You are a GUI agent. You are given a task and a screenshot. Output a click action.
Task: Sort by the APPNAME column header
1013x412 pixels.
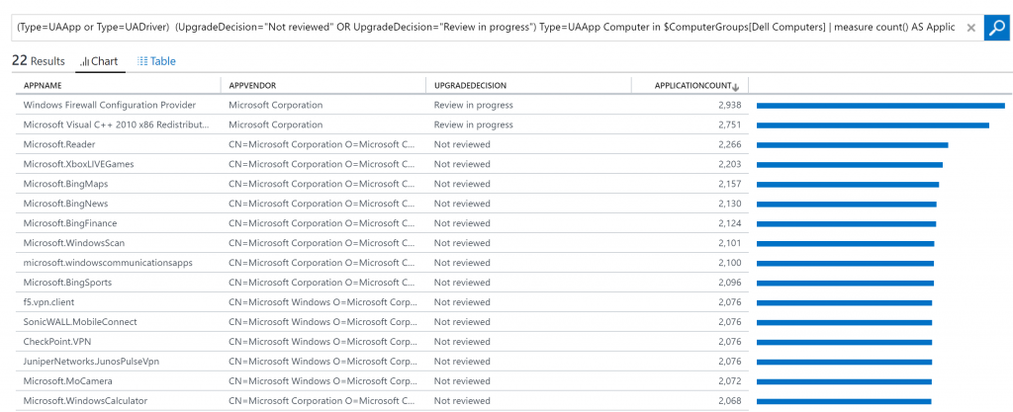[43, 86]
